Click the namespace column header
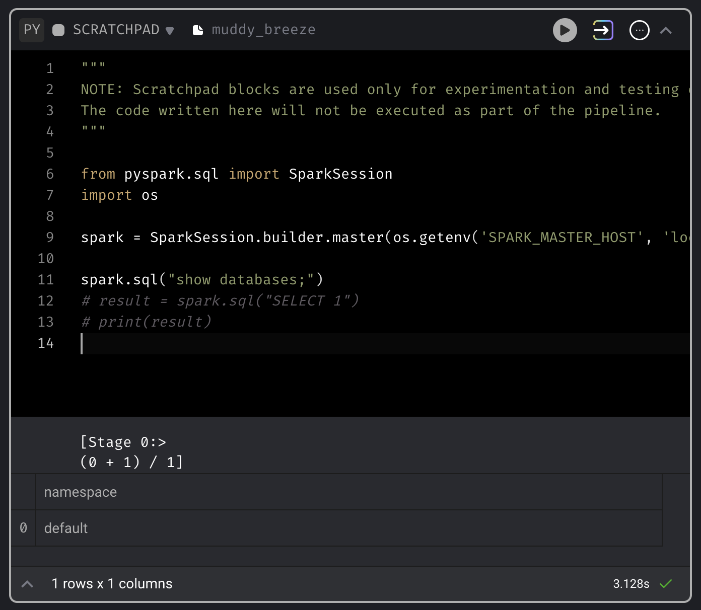701x610 pixels. point(81,492)
